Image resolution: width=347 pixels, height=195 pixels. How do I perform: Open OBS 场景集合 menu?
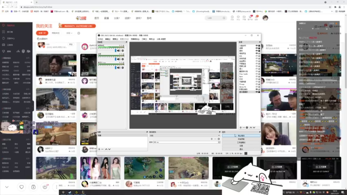[135, 39]
